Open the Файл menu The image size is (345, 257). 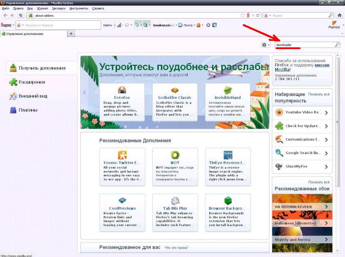click(x=6, y=8)
